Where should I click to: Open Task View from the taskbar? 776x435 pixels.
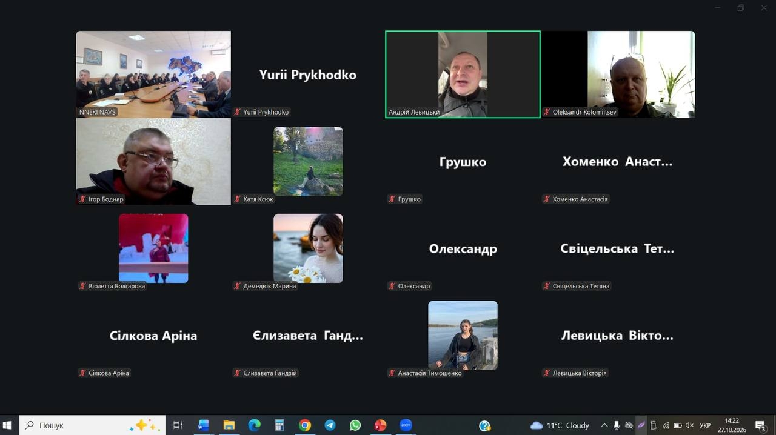178,425
